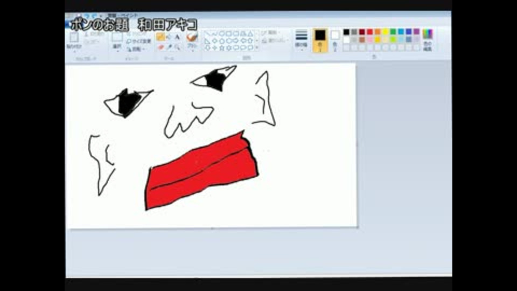Pick the pink rose palette swatch

369,39
